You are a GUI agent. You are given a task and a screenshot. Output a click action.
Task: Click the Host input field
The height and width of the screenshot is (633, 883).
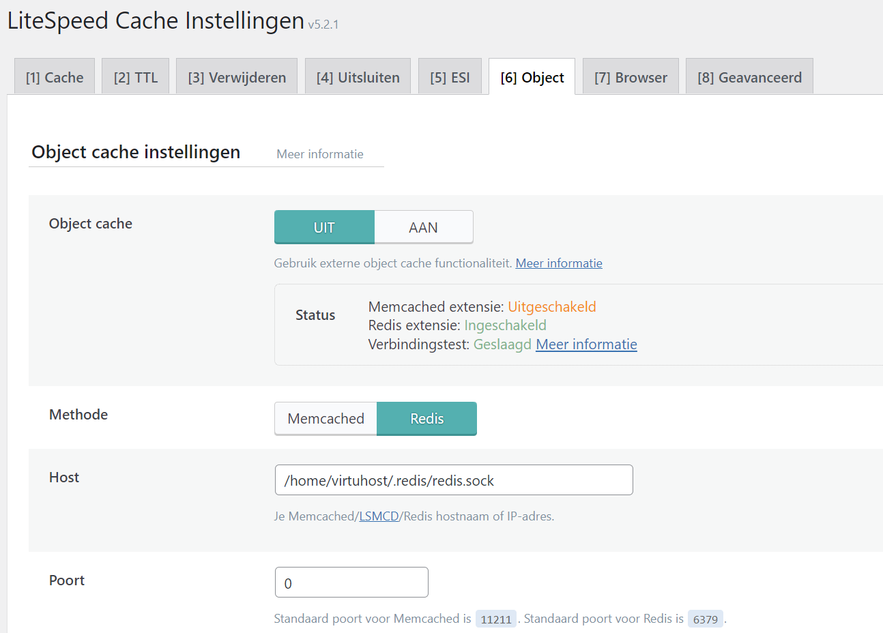[454, 480]
